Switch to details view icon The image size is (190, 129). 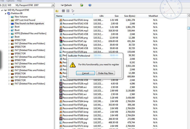point(63,11)
